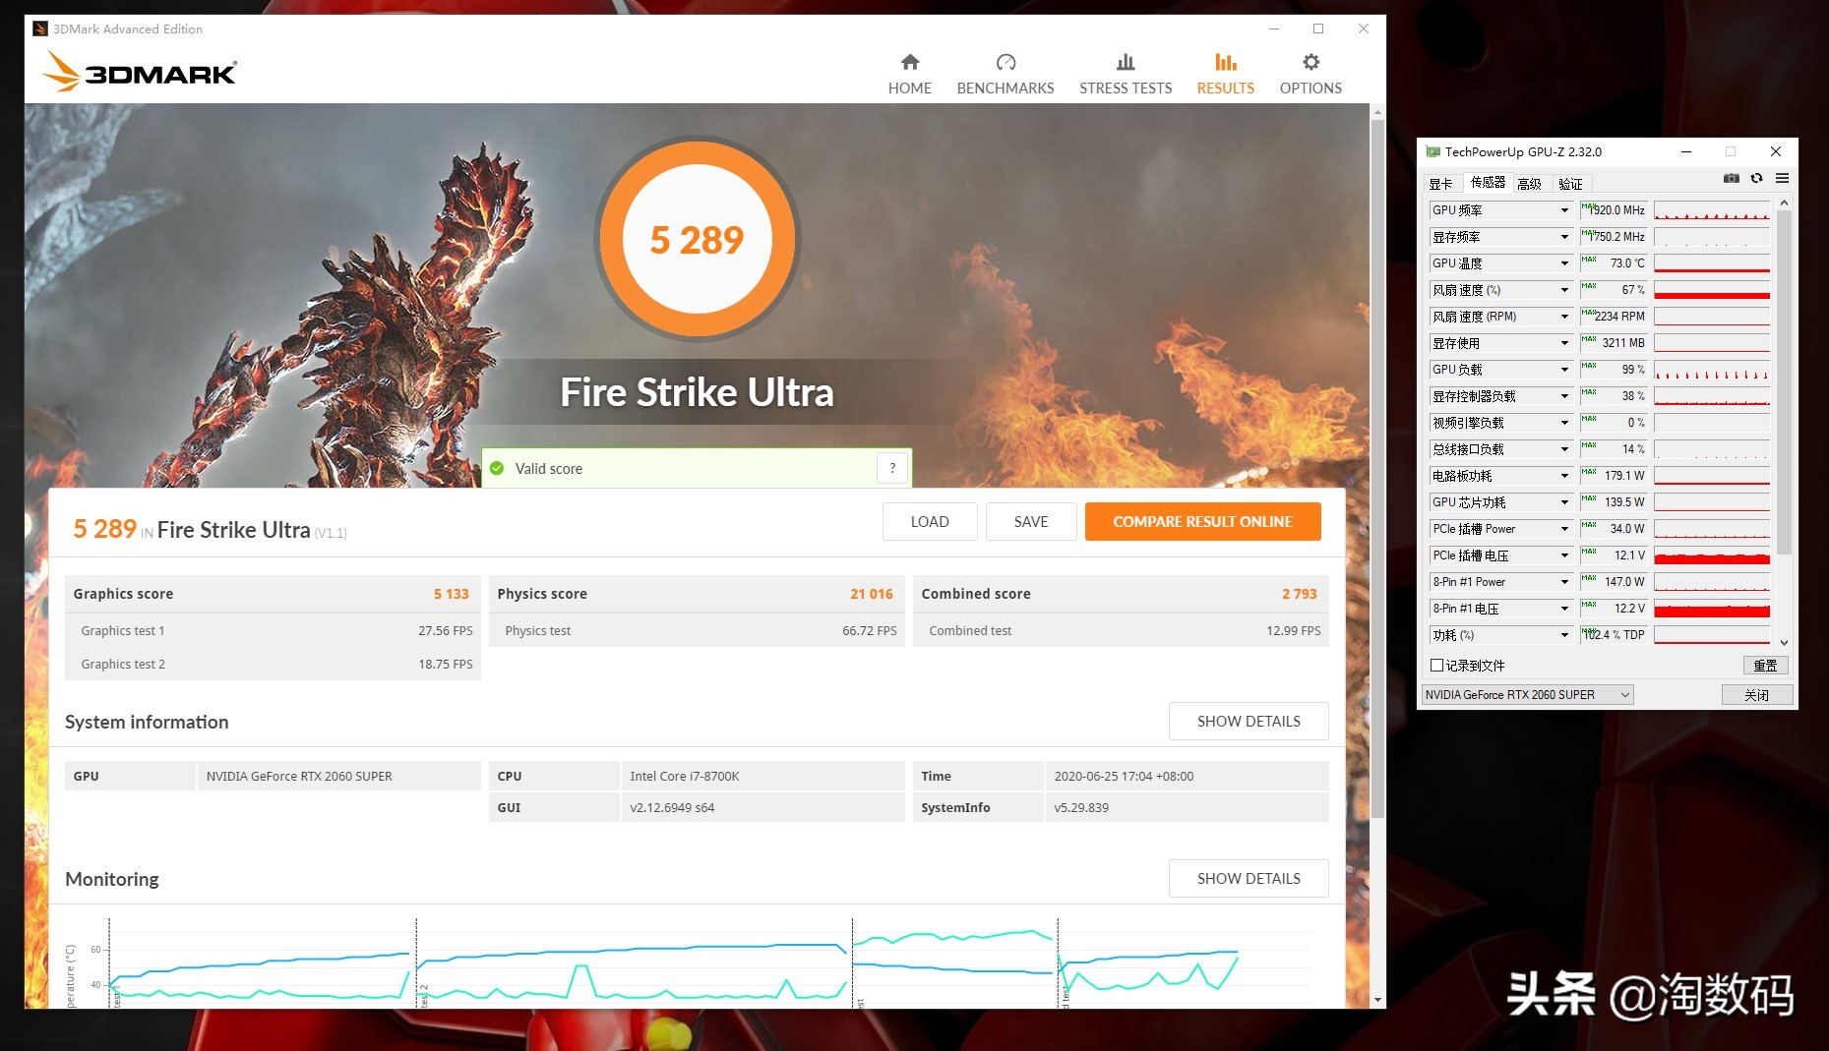
Task: Click the 关闭 close button in GPU-Z
Action: (1757, 695)
